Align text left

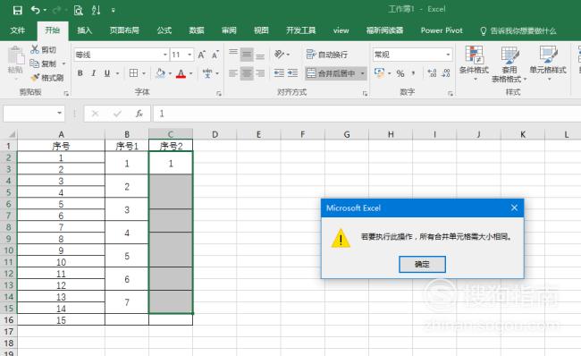233,73
